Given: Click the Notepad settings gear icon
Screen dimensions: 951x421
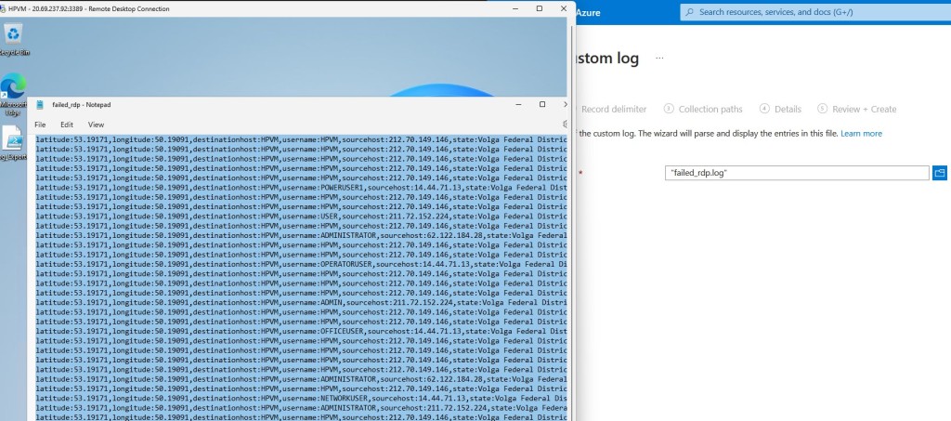Looking at the screenshot, I should point(566,124).
